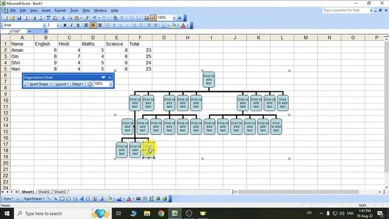Click the Open file icon
Image resolution: width=389 pixels, height=219 pixels.
point(12,18)
